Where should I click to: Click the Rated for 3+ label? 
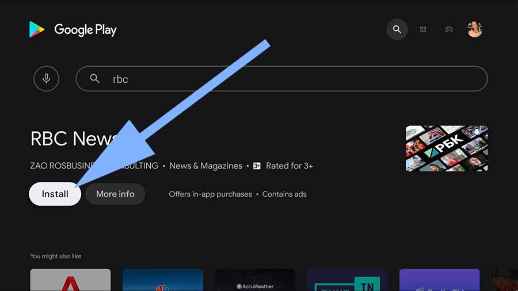(290, 166)
